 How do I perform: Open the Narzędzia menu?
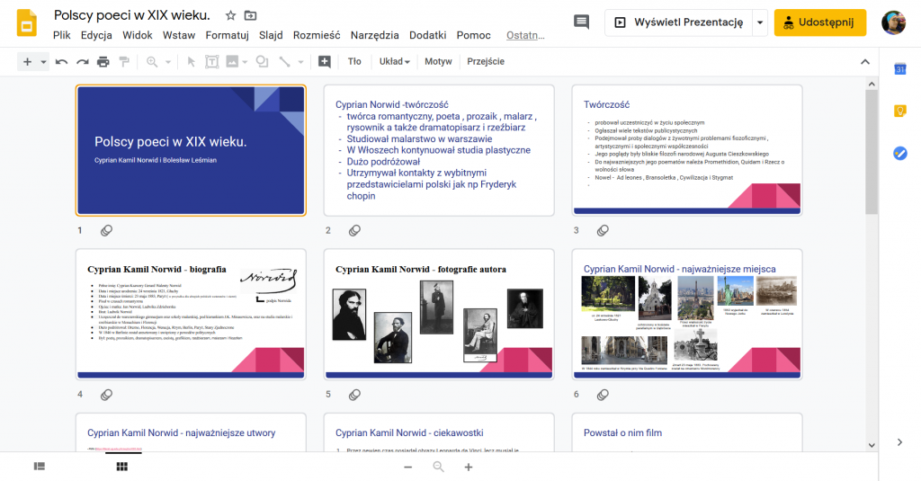click(374, 35)
